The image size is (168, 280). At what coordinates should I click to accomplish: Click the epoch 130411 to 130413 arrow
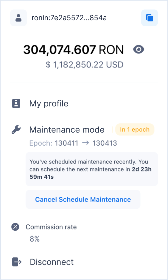(x=85, y=143)
